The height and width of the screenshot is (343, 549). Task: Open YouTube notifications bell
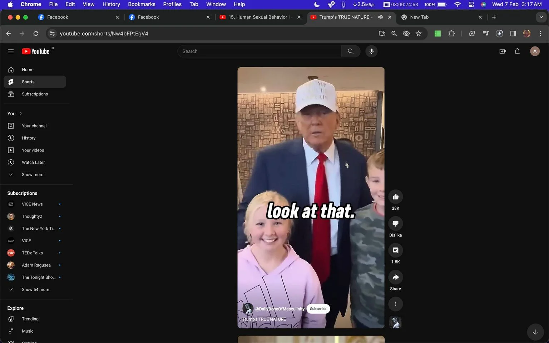click(x=517, y=51)
